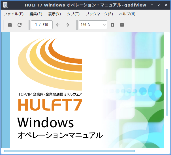Click the オペレーション・マニュアル title text
Screen dimensions: 171x155
[60, 135]
